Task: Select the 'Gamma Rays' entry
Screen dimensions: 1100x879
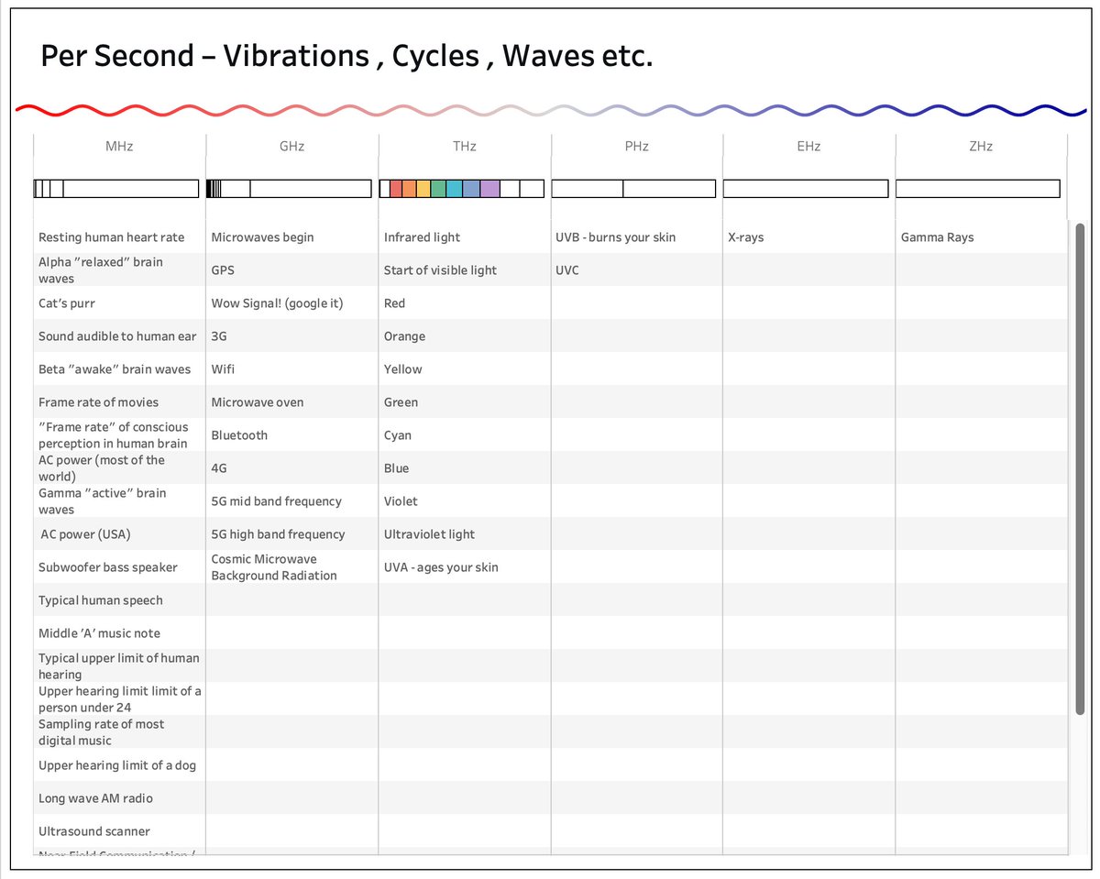Action: point(938,237)
